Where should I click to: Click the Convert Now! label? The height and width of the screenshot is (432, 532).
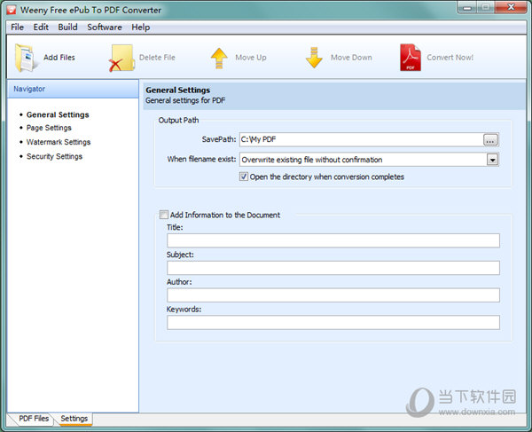pos(450,58)
